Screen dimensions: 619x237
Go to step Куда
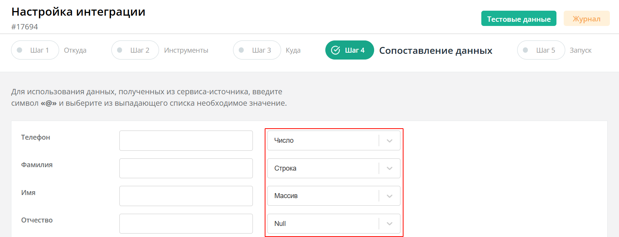click(293, 50)
